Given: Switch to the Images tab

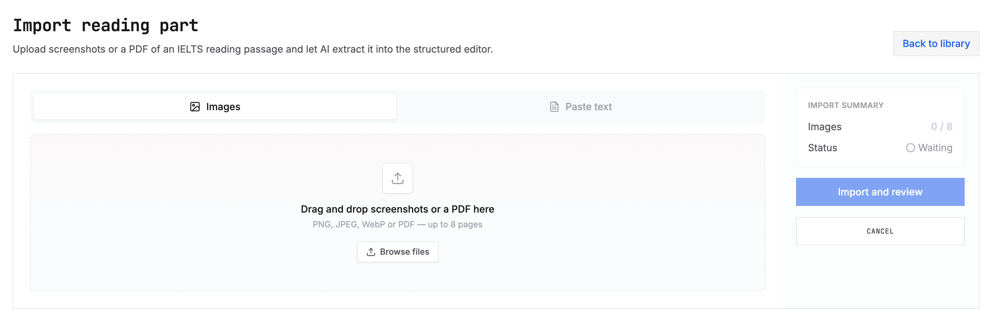Looking at the screenshot, I should pos(215,107).
